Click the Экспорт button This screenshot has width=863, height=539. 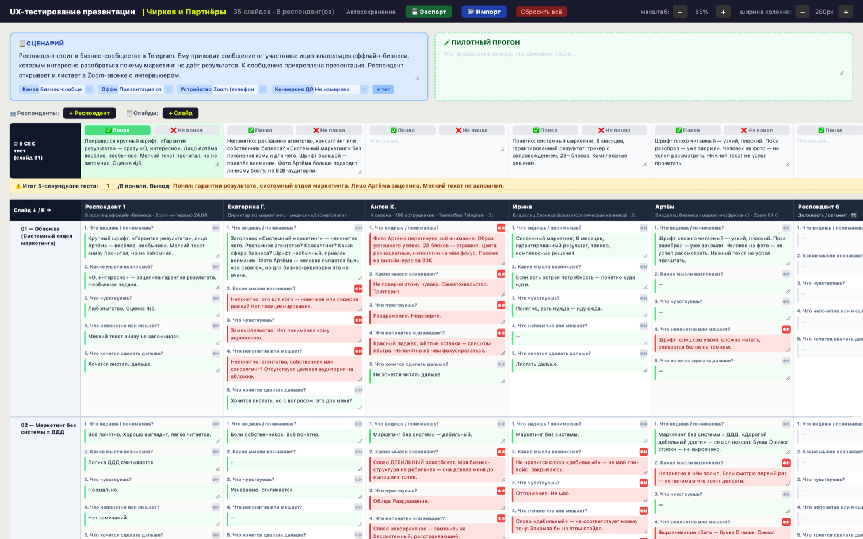click(x=429, y=12)
